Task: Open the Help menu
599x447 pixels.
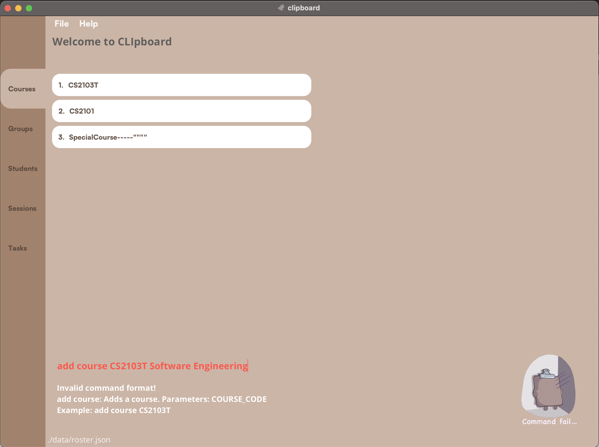Action: (x=88, y=24)
